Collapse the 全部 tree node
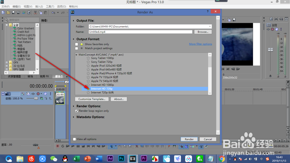Viewport: 290px width, 163px height. pyautogui.click(x=7, y=25)
